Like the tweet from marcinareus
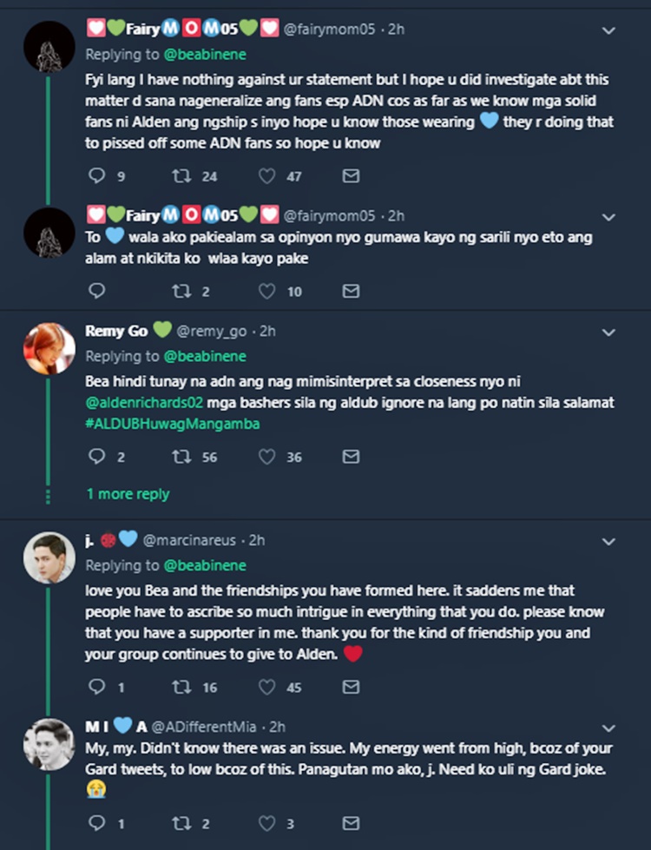 (x=268, y=687)
